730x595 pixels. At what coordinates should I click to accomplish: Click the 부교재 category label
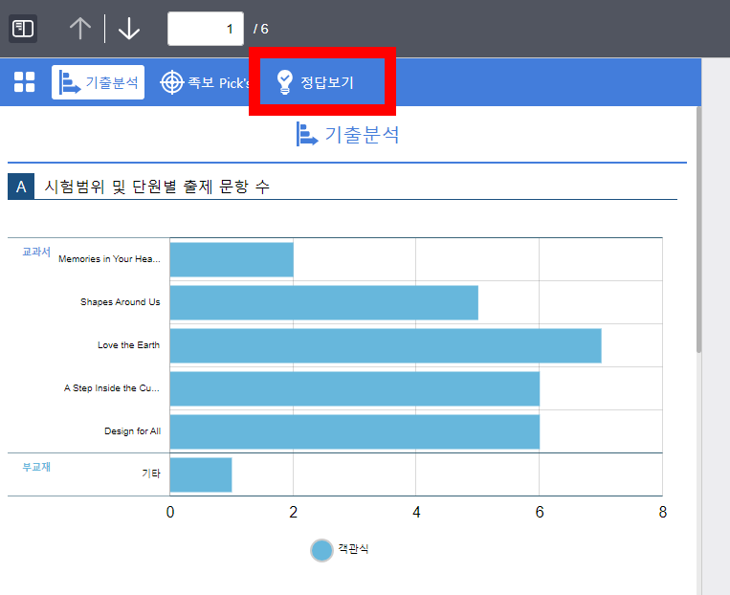[36, 467]
